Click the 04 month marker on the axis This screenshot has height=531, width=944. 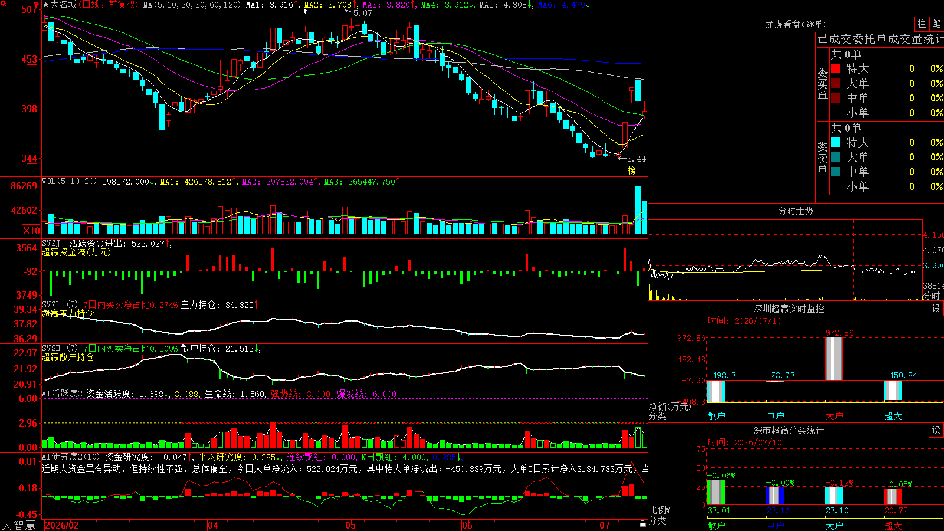click(213, 525)
